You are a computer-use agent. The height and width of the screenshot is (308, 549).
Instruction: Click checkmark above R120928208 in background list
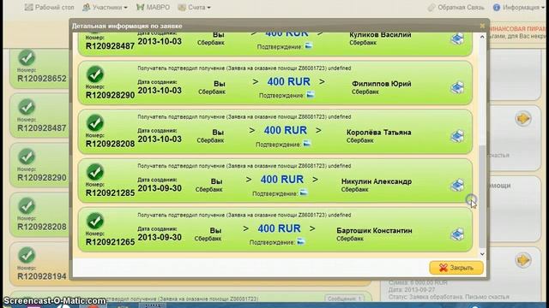(27, 206)
